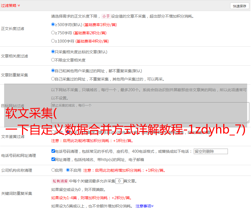
Task: Select 自己采集过的网址,不重复采集 radio option
Action: 53,79
